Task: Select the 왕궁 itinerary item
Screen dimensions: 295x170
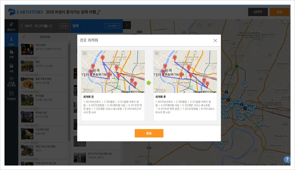Action: [x=44, y=66]
